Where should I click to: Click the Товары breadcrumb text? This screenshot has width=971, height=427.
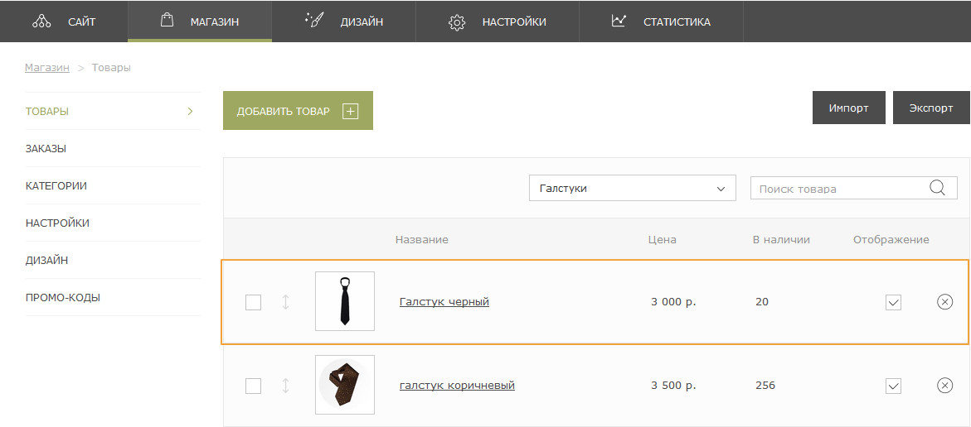tap(111, 67)
